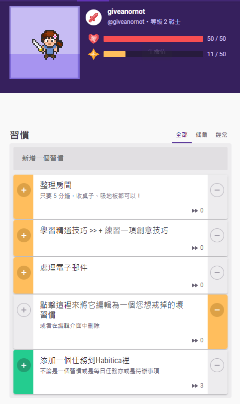
Task: Open the 整理房間 habit title
Action: [56, 185]
